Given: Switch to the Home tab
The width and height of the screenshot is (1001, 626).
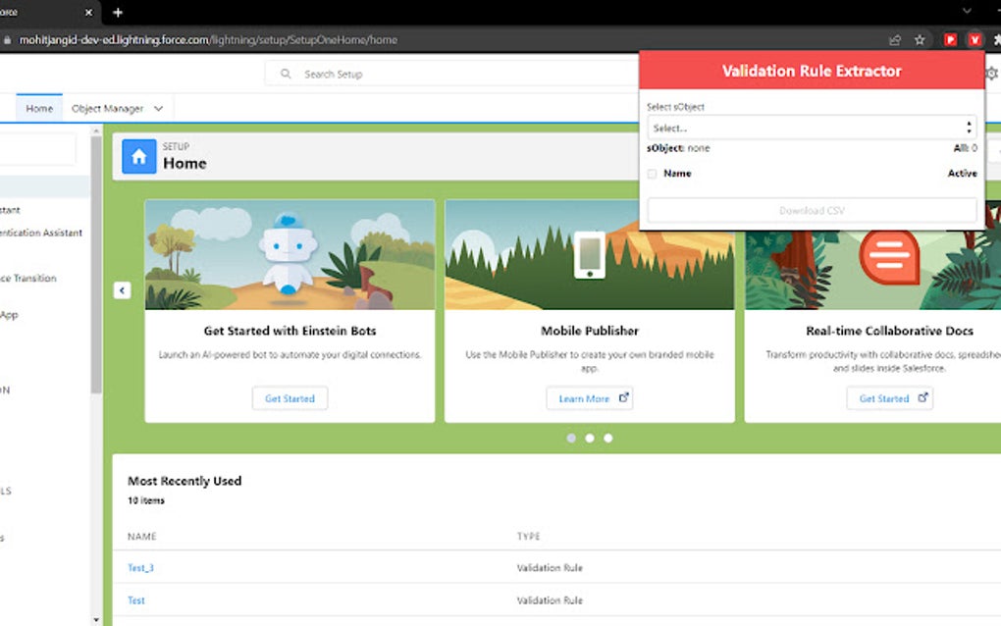Looking at the screenshot, I should pos(39,109).
